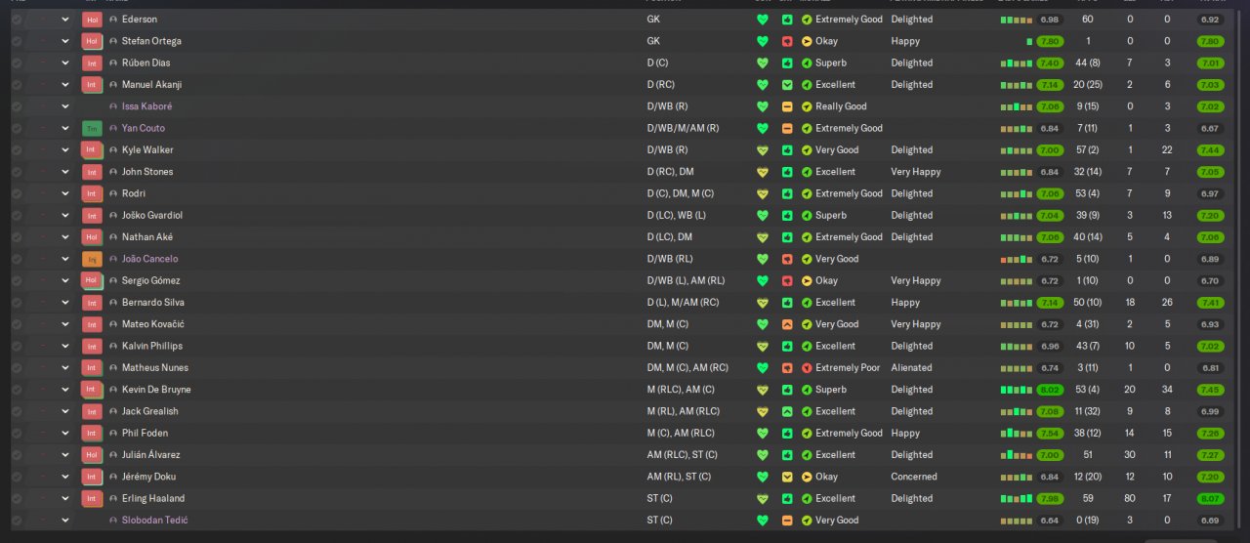Click Kevin De Bruyne's 8.02 last rating pill
The image size is (1250, 543).
click(x=1050, y=390)
